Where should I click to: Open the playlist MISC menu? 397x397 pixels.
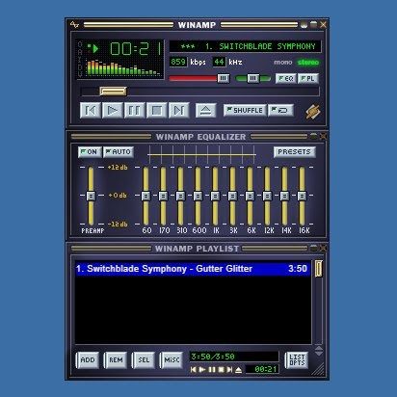pyautogui.click(x=172, y=360)
